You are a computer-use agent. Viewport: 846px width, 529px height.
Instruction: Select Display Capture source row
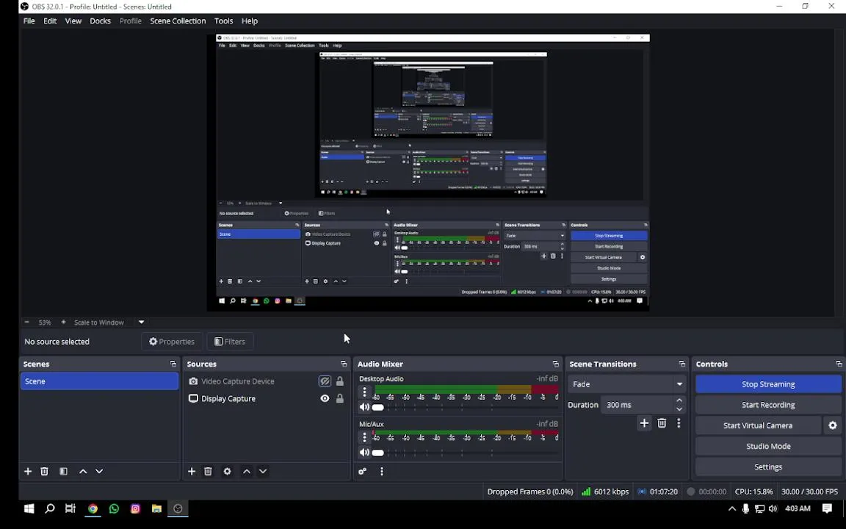267,398
